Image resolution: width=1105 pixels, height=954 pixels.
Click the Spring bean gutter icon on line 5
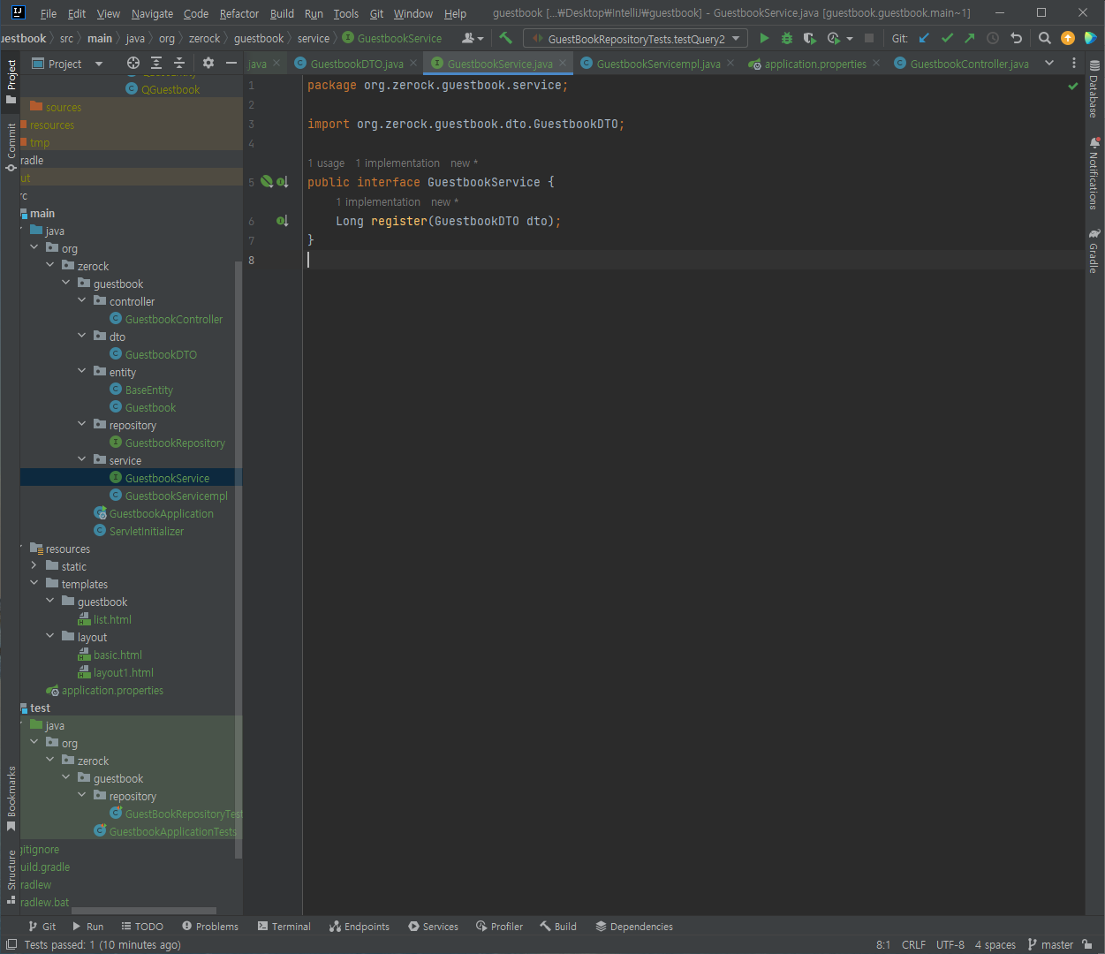(x=266, y=181)
